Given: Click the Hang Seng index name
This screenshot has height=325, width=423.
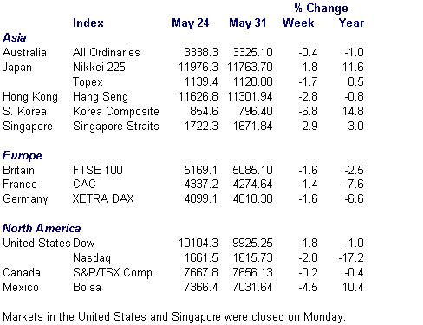Looking at the screenshot, I should click(101, 97).
